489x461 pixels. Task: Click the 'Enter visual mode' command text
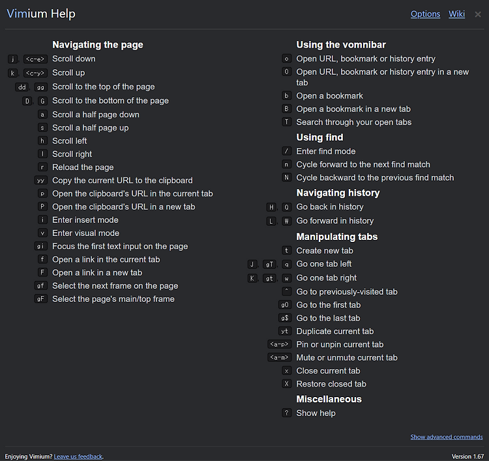click(x=86, y=233)
